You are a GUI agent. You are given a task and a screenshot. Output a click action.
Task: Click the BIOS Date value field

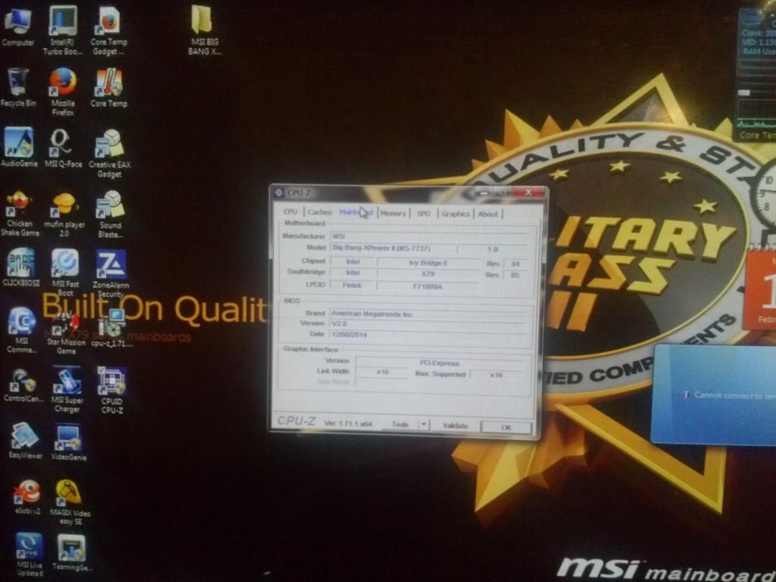coord(428,334)
